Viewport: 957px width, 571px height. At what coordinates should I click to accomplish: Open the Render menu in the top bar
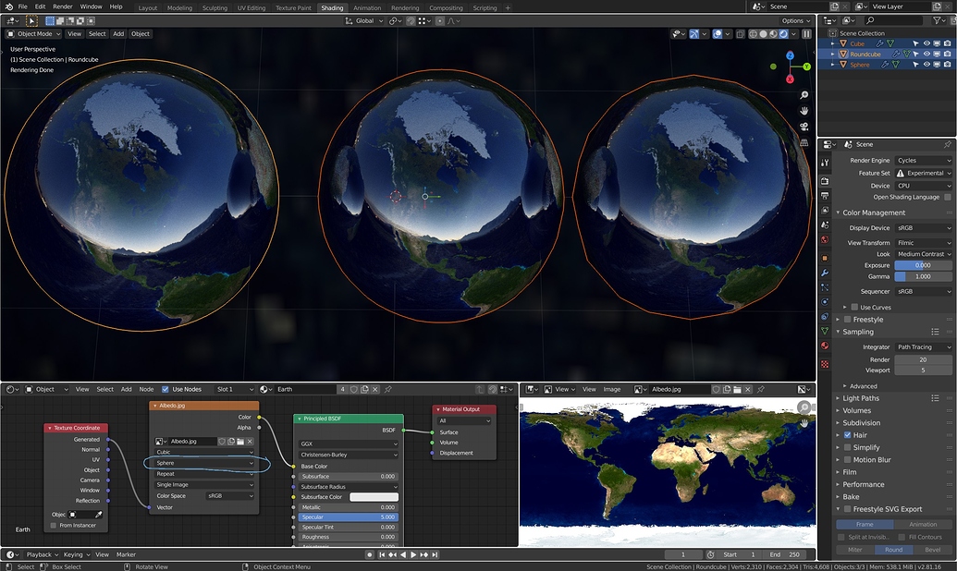coord(61,7)
